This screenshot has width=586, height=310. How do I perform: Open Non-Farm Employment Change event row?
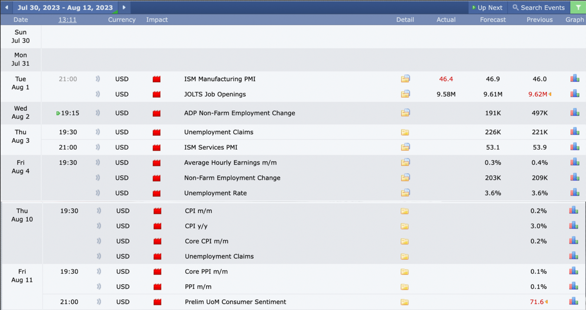click(x=232, y=178)
